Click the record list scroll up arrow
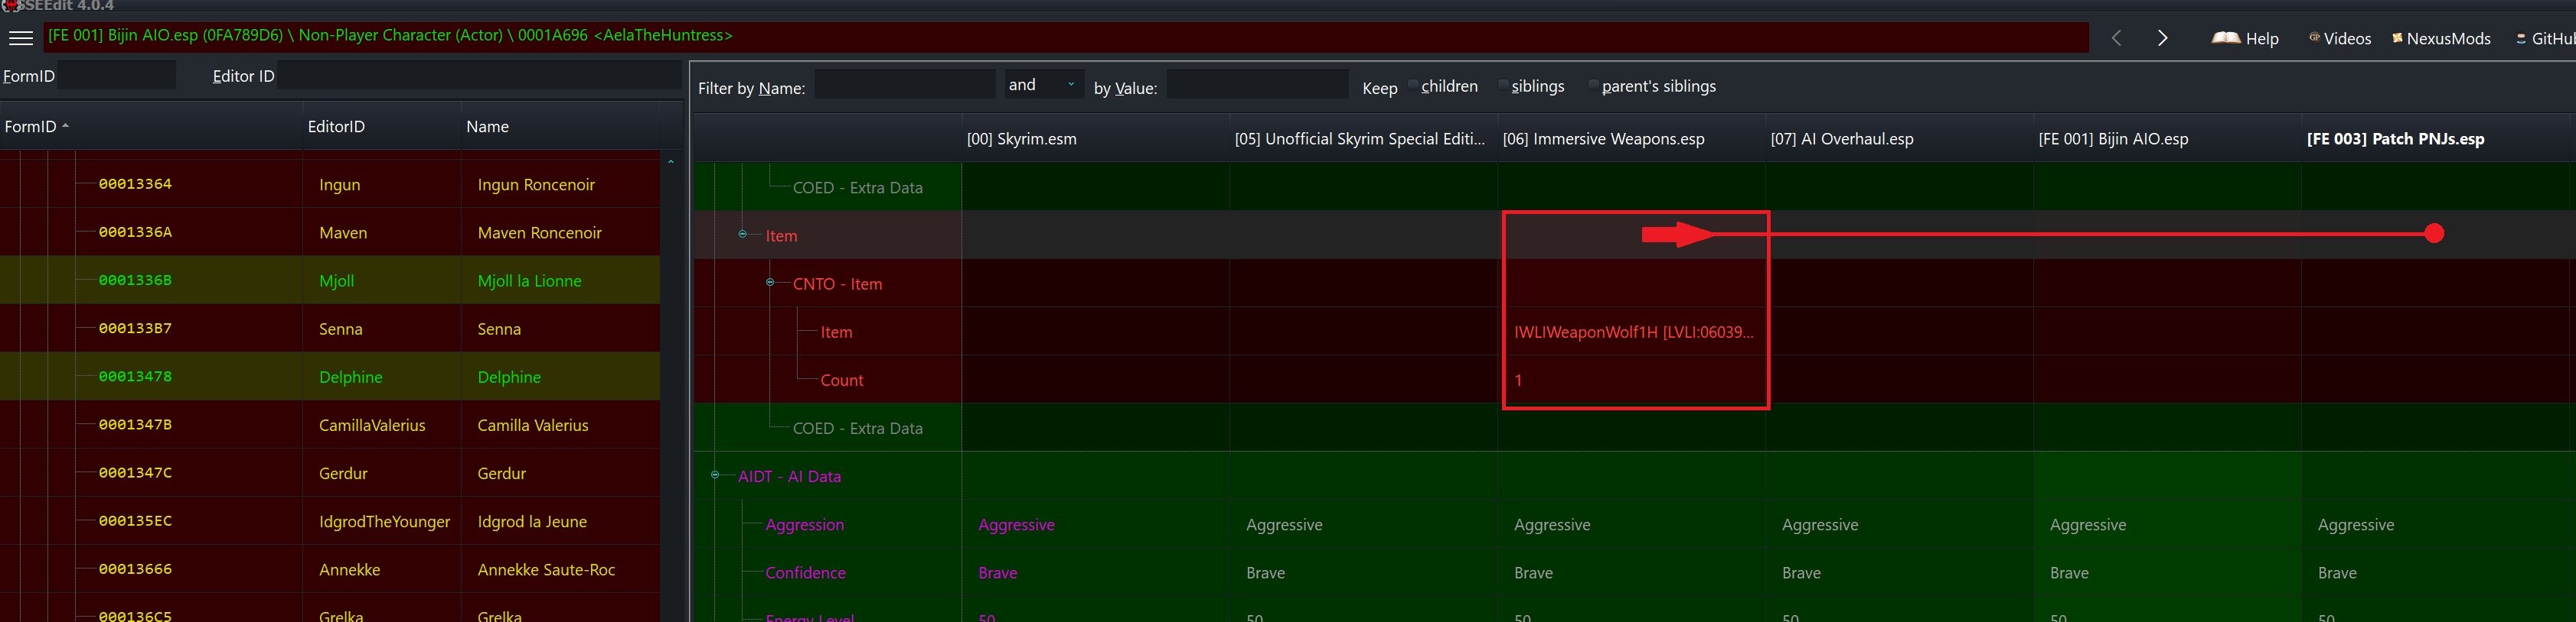This screenshot has height=622, width=2576. (x=671, y=160)
